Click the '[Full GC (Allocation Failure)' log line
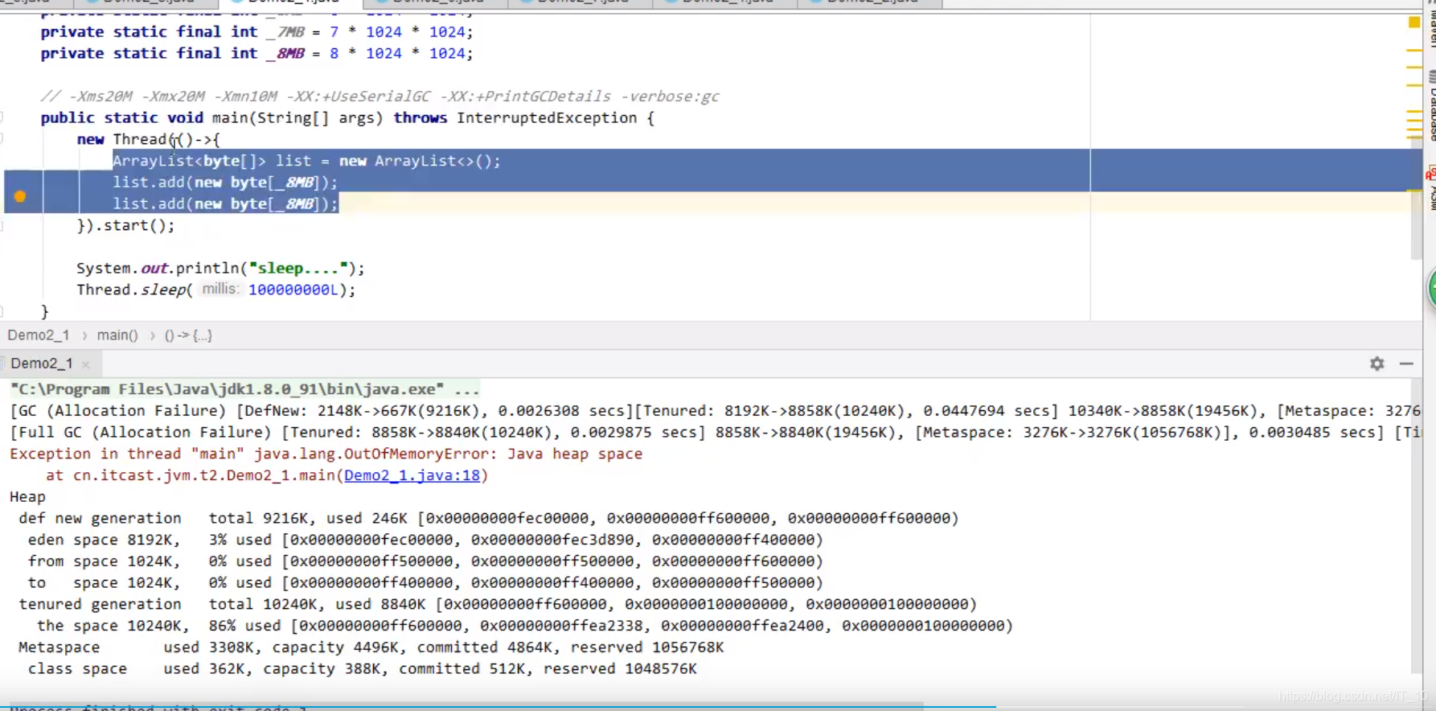The width and height of the screenshot is (1436, 711). pyautogui.click(x=715, y=433)
